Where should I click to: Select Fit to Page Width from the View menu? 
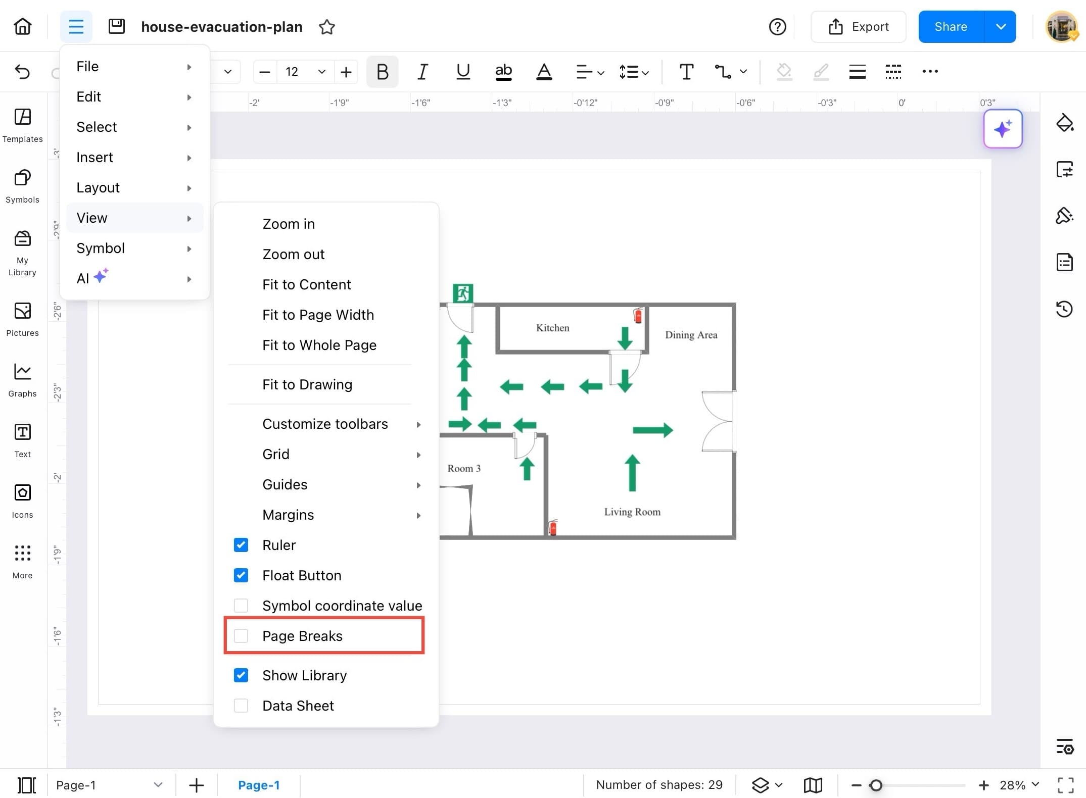coord(318,314)
